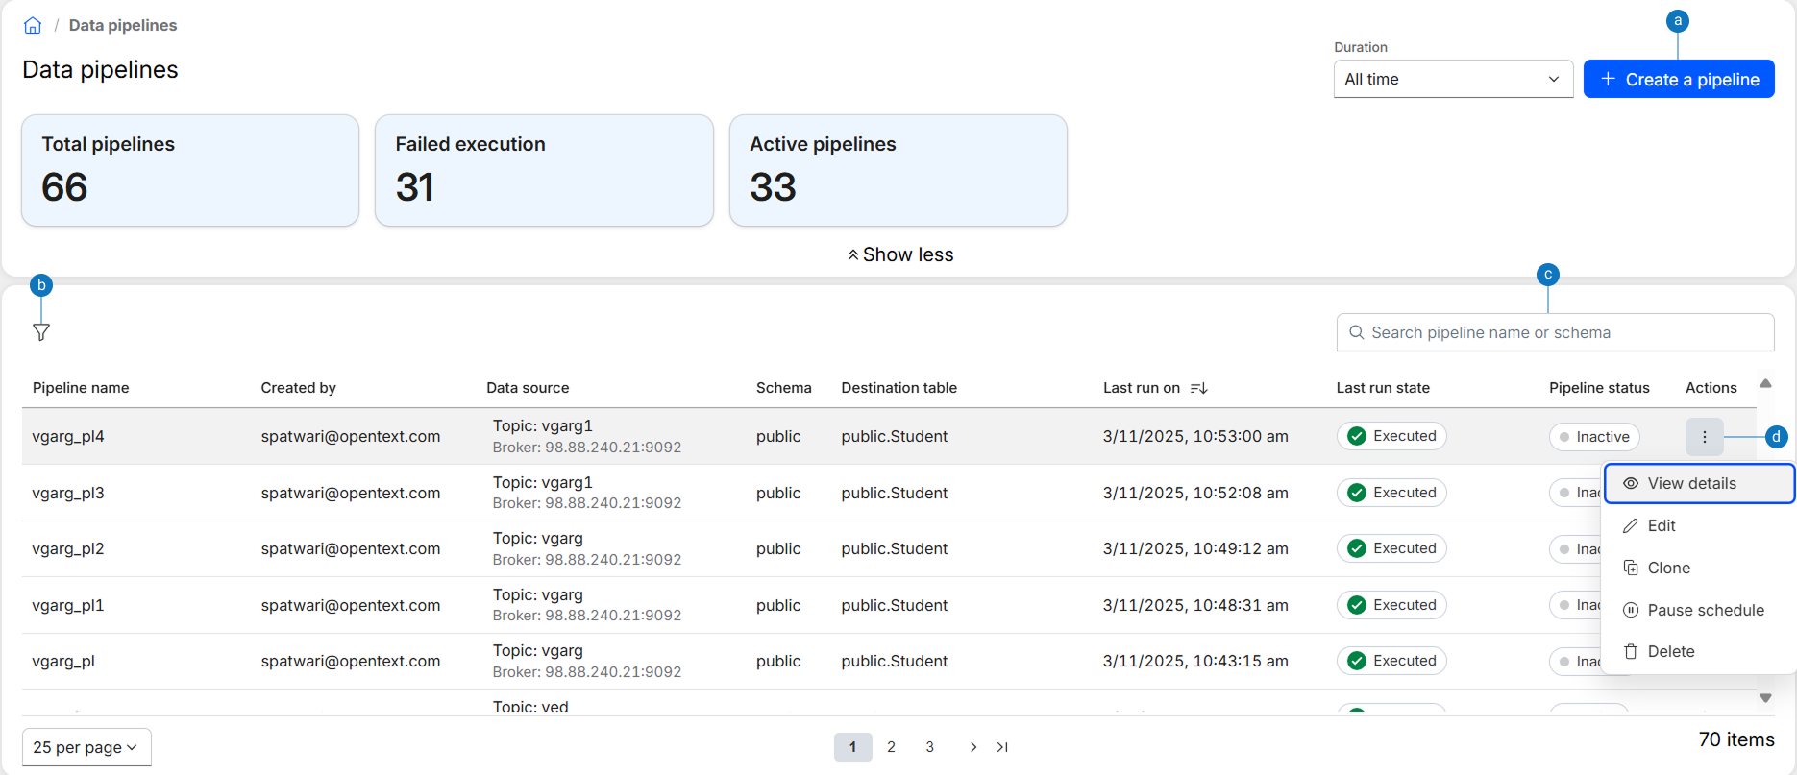This screenshot has height=775, width=1797.
Task: Collapse the summary with Show less
Action: tap(900, 254)
